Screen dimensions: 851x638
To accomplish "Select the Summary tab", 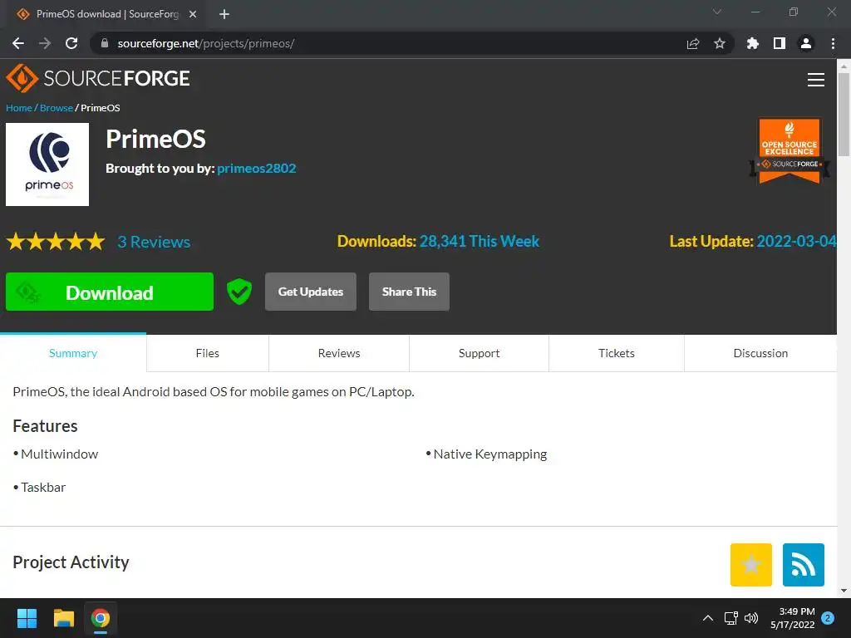I will [73, 353].
